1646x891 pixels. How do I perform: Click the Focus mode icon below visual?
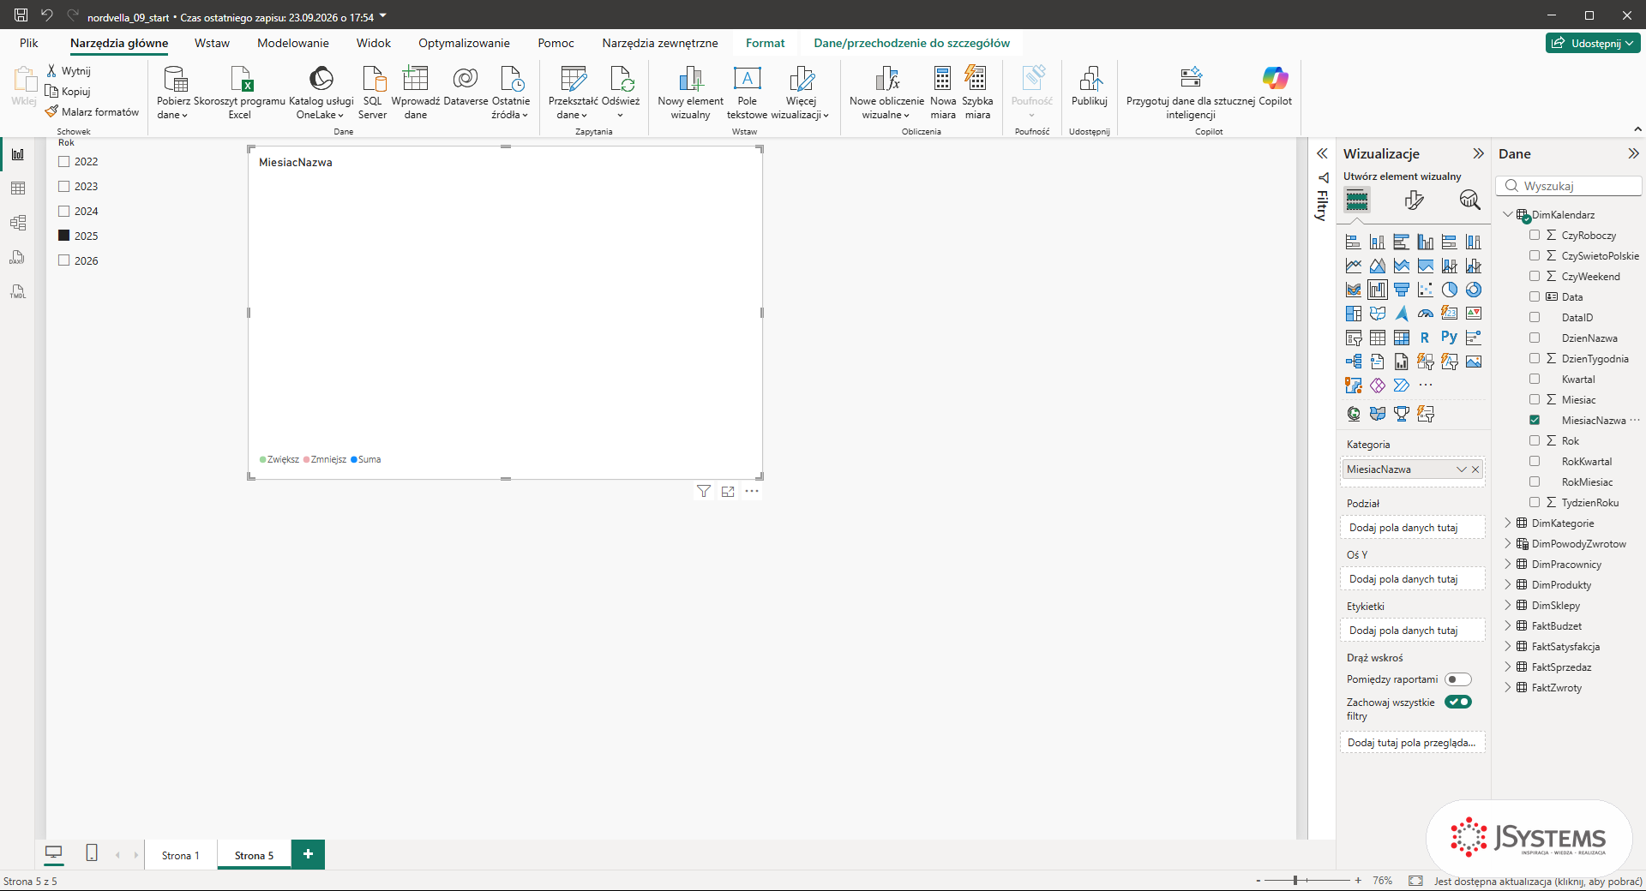click(x=728, y=492)
